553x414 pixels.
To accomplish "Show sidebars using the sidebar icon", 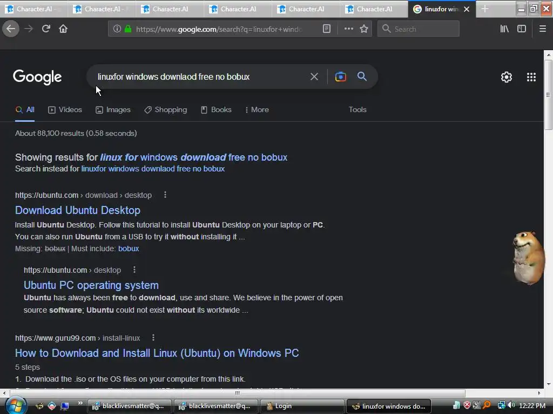I will [522, 29].
